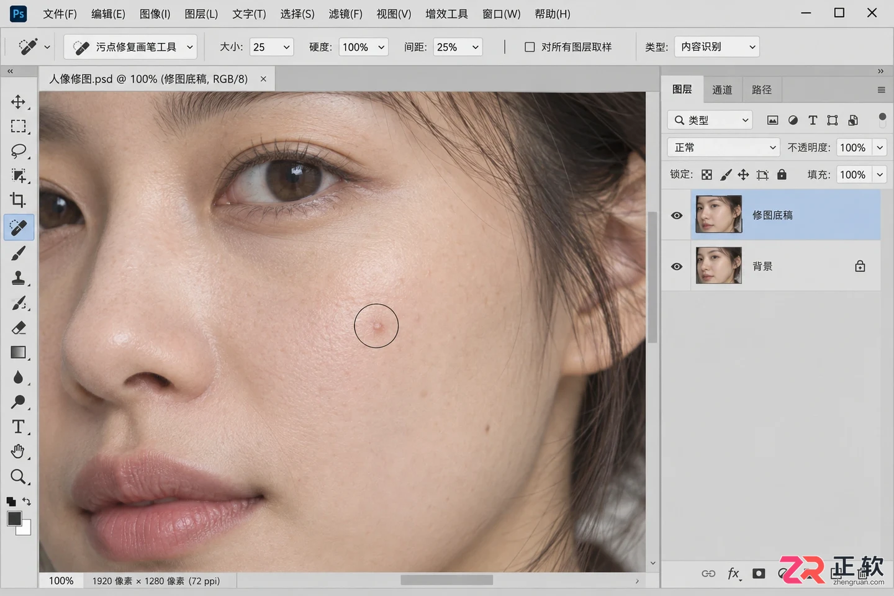Screen dimensions: 894x596
Task: Select the Eraser tool
Action: pos(19,328)
